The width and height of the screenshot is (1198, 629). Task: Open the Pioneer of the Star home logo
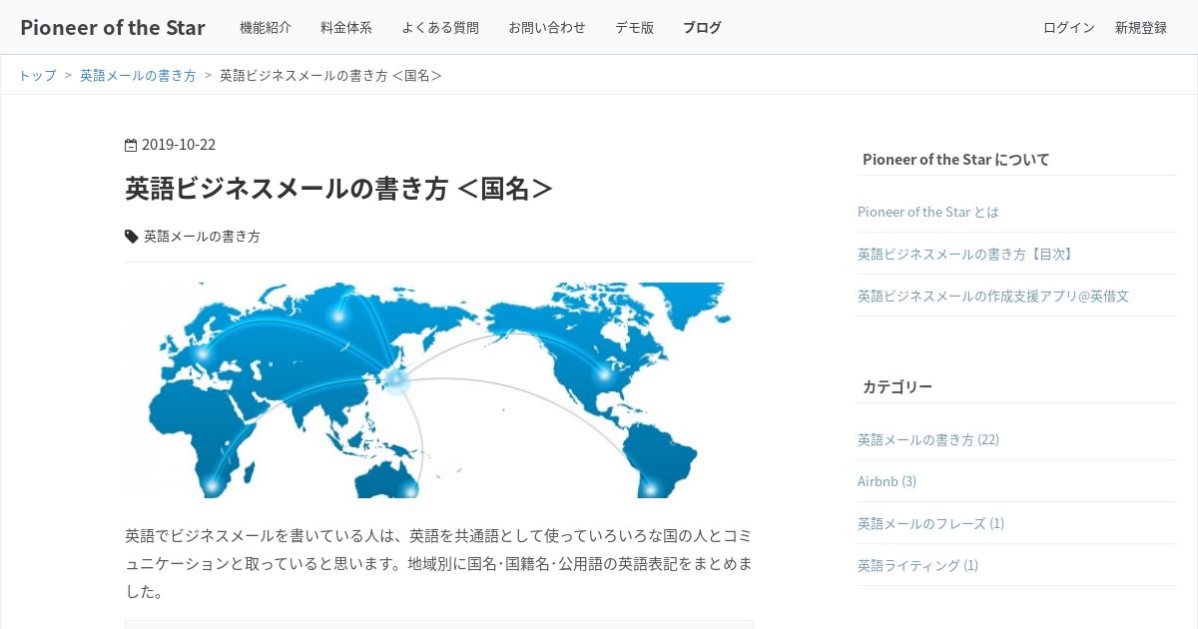tap(113, 27)
